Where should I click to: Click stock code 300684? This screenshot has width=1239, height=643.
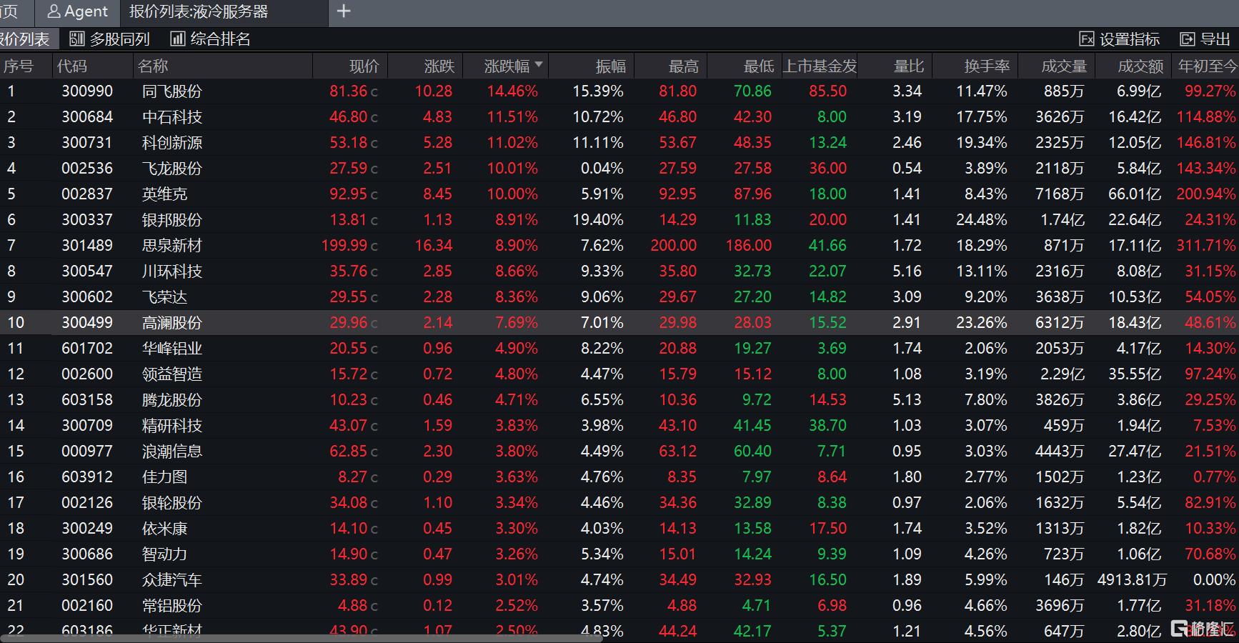pos(87,117)
